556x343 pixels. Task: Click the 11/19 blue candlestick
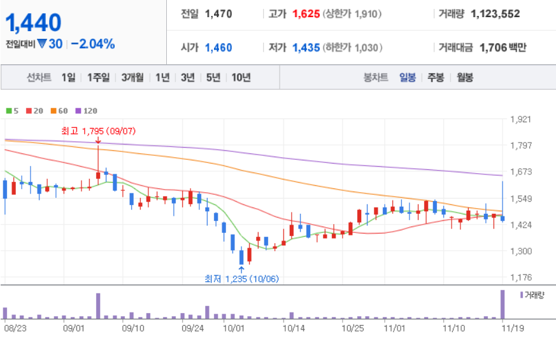coord(503,201)
